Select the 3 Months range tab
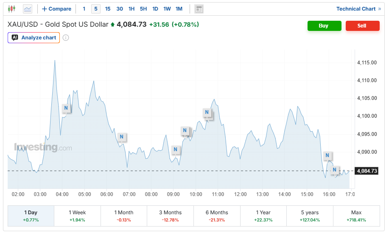The height and width of the screenshot is (235, 389). click(170, 216)
